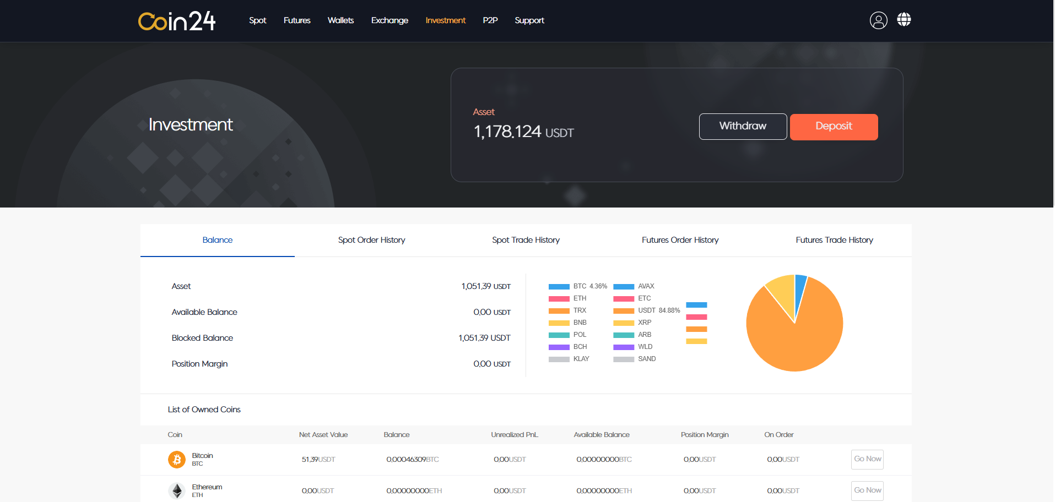Select the Ethereum coin icon in the list
1055x502 pixels.
pyautogui.click(x=176, y=490)
